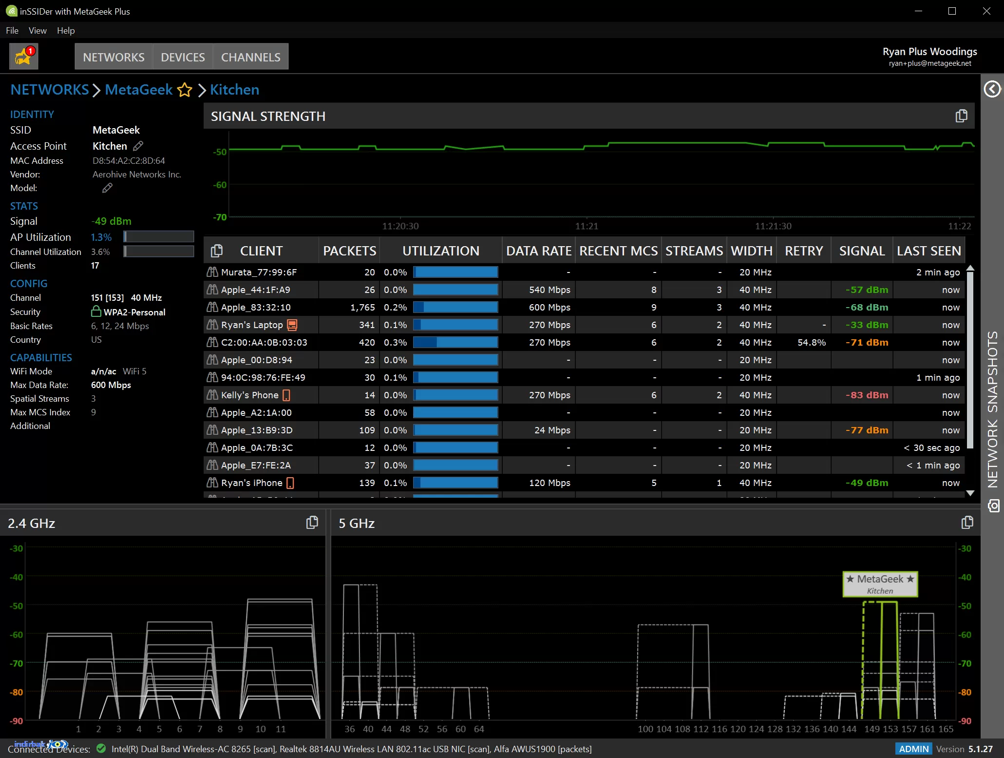Viewport: 1004px width, 758px height.
Task: Sort table by SIGNAL column
Action: pyautogui.click(x=862, y=251)
